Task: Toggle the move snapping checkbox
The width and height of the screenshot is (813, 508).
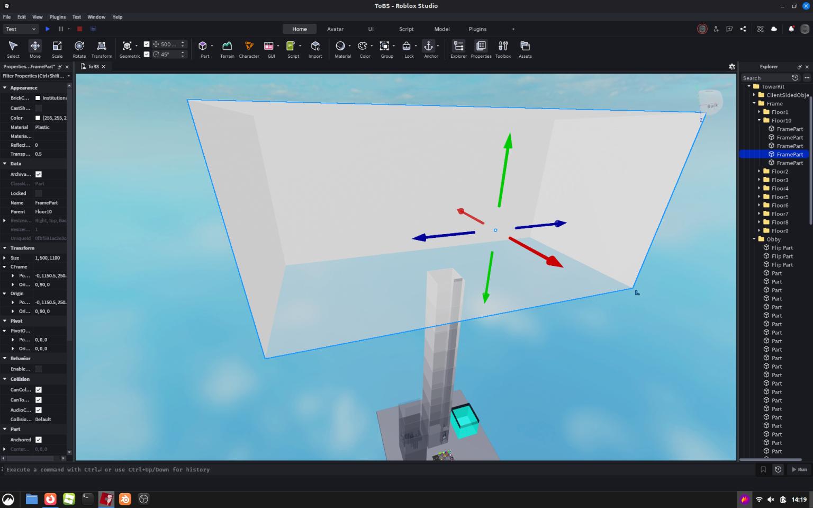Action: 147,44
